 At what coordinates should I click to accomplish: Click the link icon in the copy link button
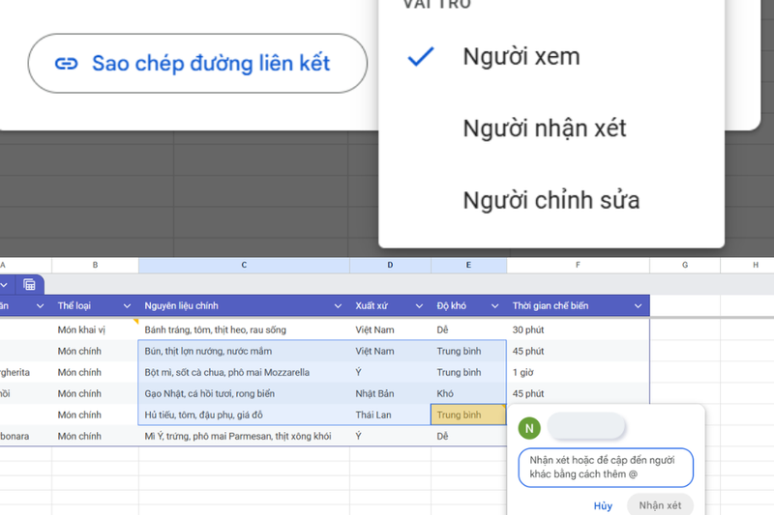click(66, 64)
